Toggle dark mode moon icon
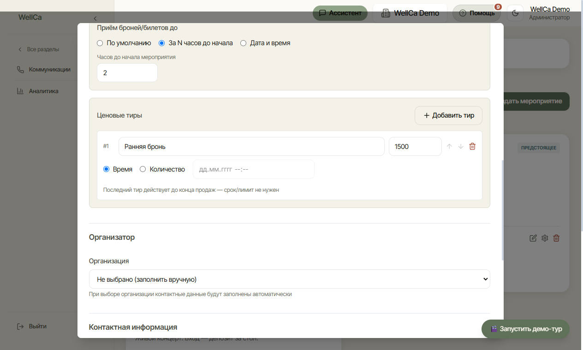The image size is (583, 350). pos(515,13)
